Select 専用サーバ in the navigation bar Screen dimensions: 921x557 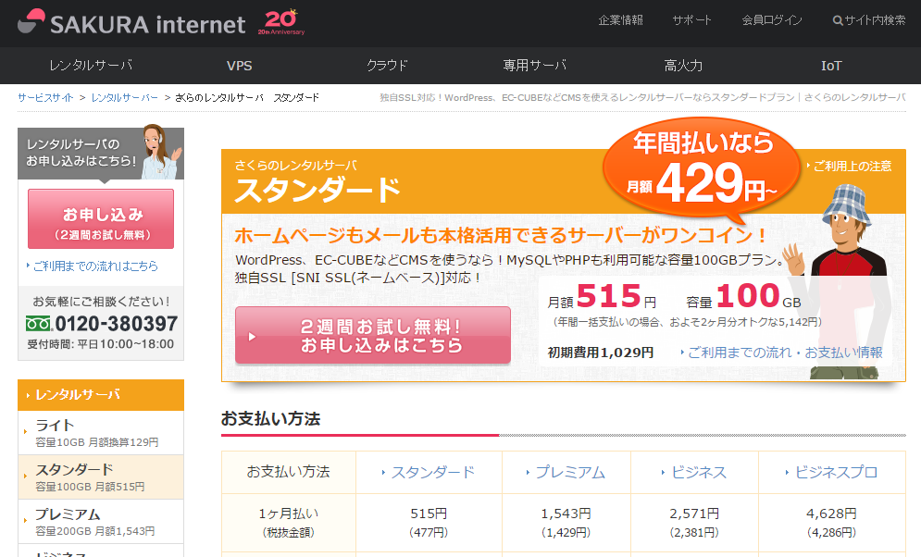(x=534, y=65)
